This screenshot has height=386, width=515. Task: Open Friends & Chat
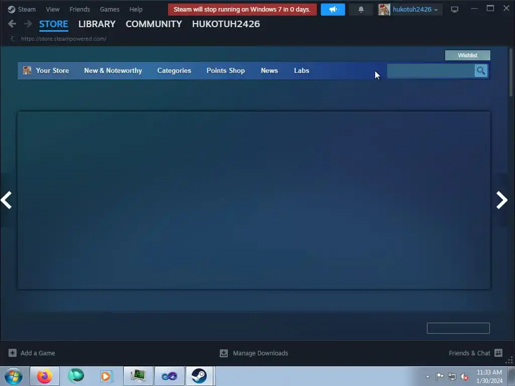tap(469, 353)
